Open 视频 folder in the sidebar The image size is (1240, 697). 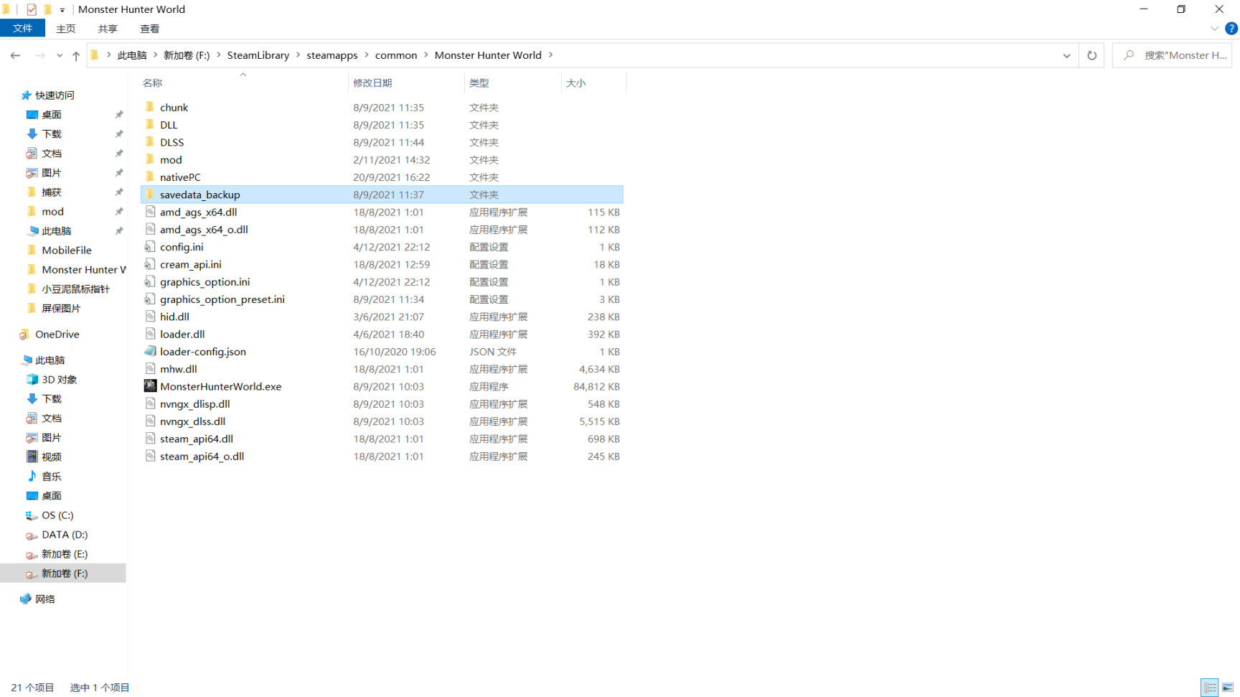point(51,457)
